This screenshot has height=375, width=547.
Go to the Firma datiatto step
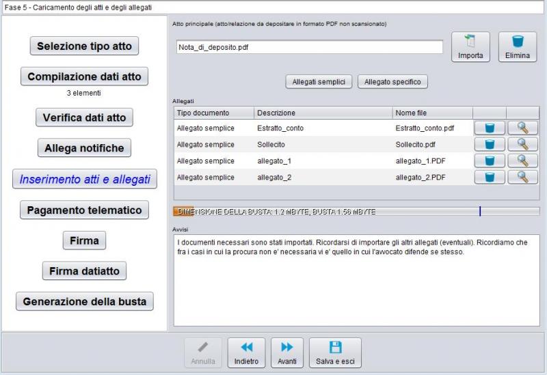pos(84,270)
